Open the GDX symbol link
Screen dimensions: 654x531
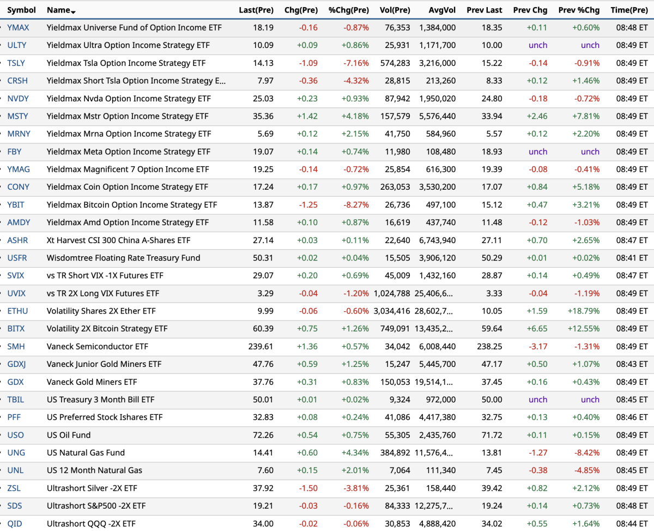click(15, 382)
